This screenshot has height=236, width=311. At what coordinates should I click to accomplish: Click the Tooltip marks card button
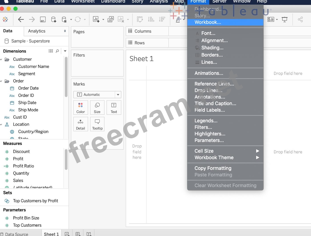pos(97,124)
